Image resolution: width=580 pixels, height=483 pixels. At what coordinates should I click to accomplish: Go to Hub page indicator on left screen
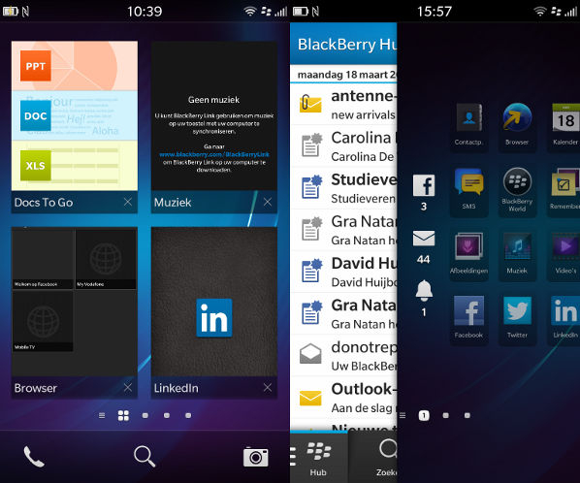click(x=102, y=416)
